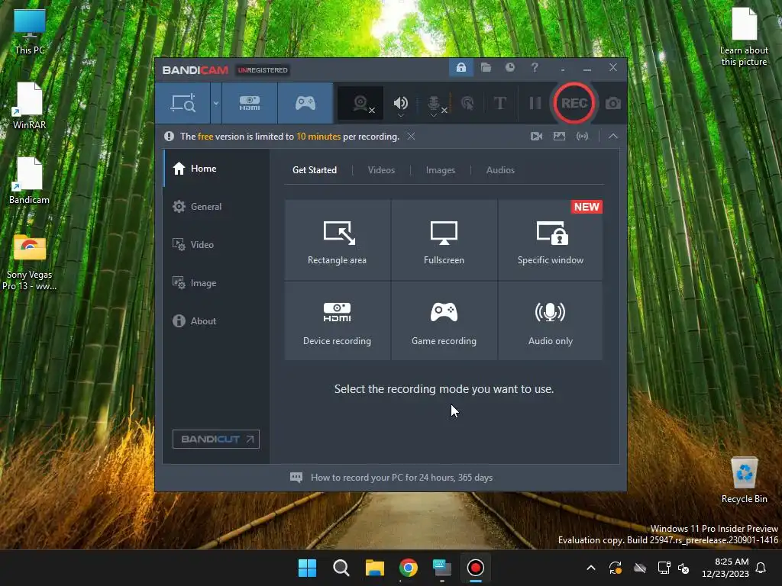
Task: Open scheduled recording clock icon
Action: (509, 67)
